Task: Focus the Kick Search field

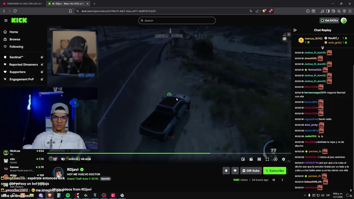Action: pos(177,20)
